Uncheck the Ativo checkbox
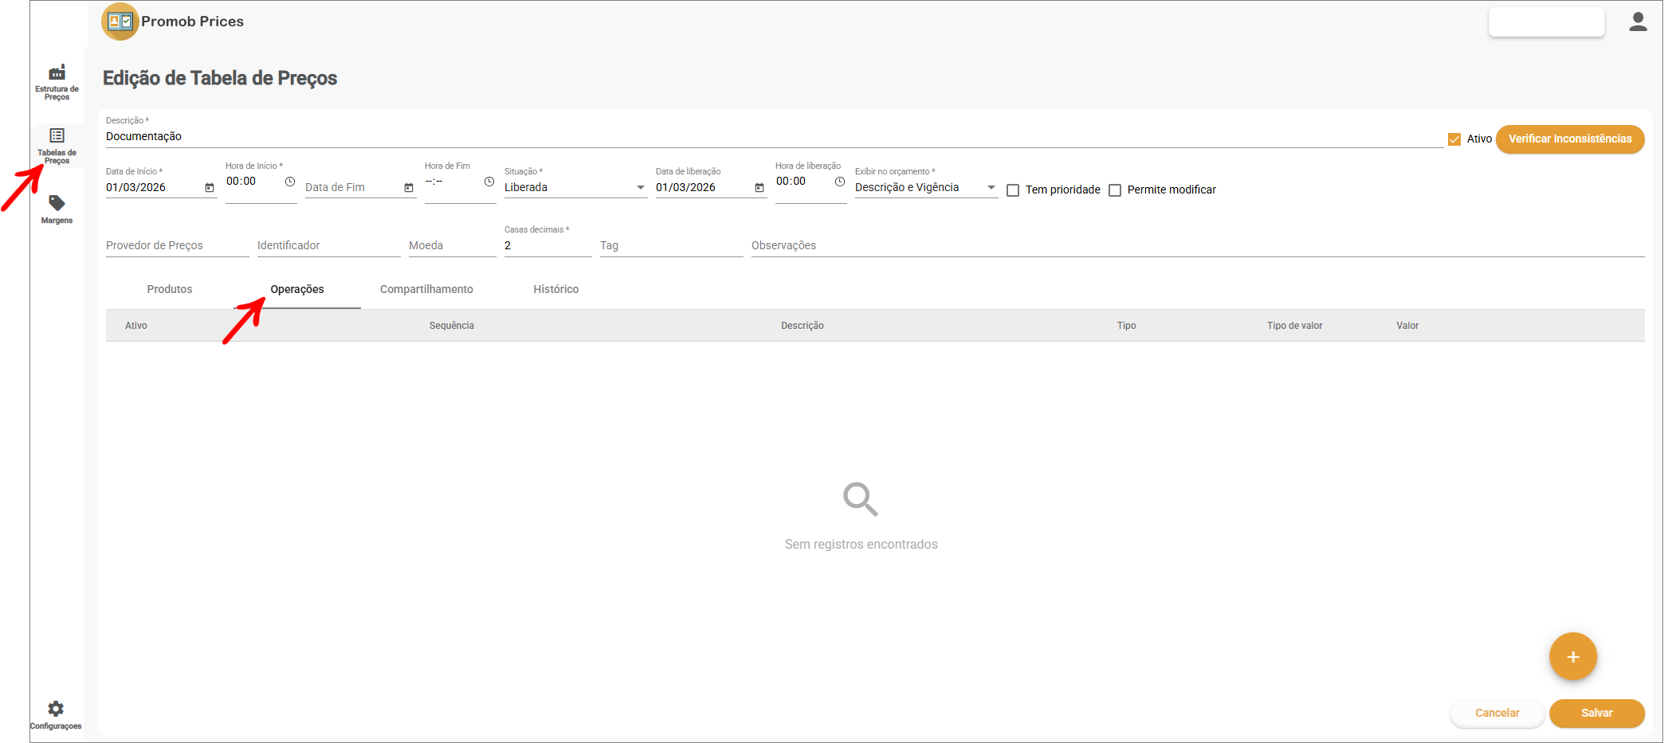The height and width of the screenshot is (743, 1664). pos(1454,139)
